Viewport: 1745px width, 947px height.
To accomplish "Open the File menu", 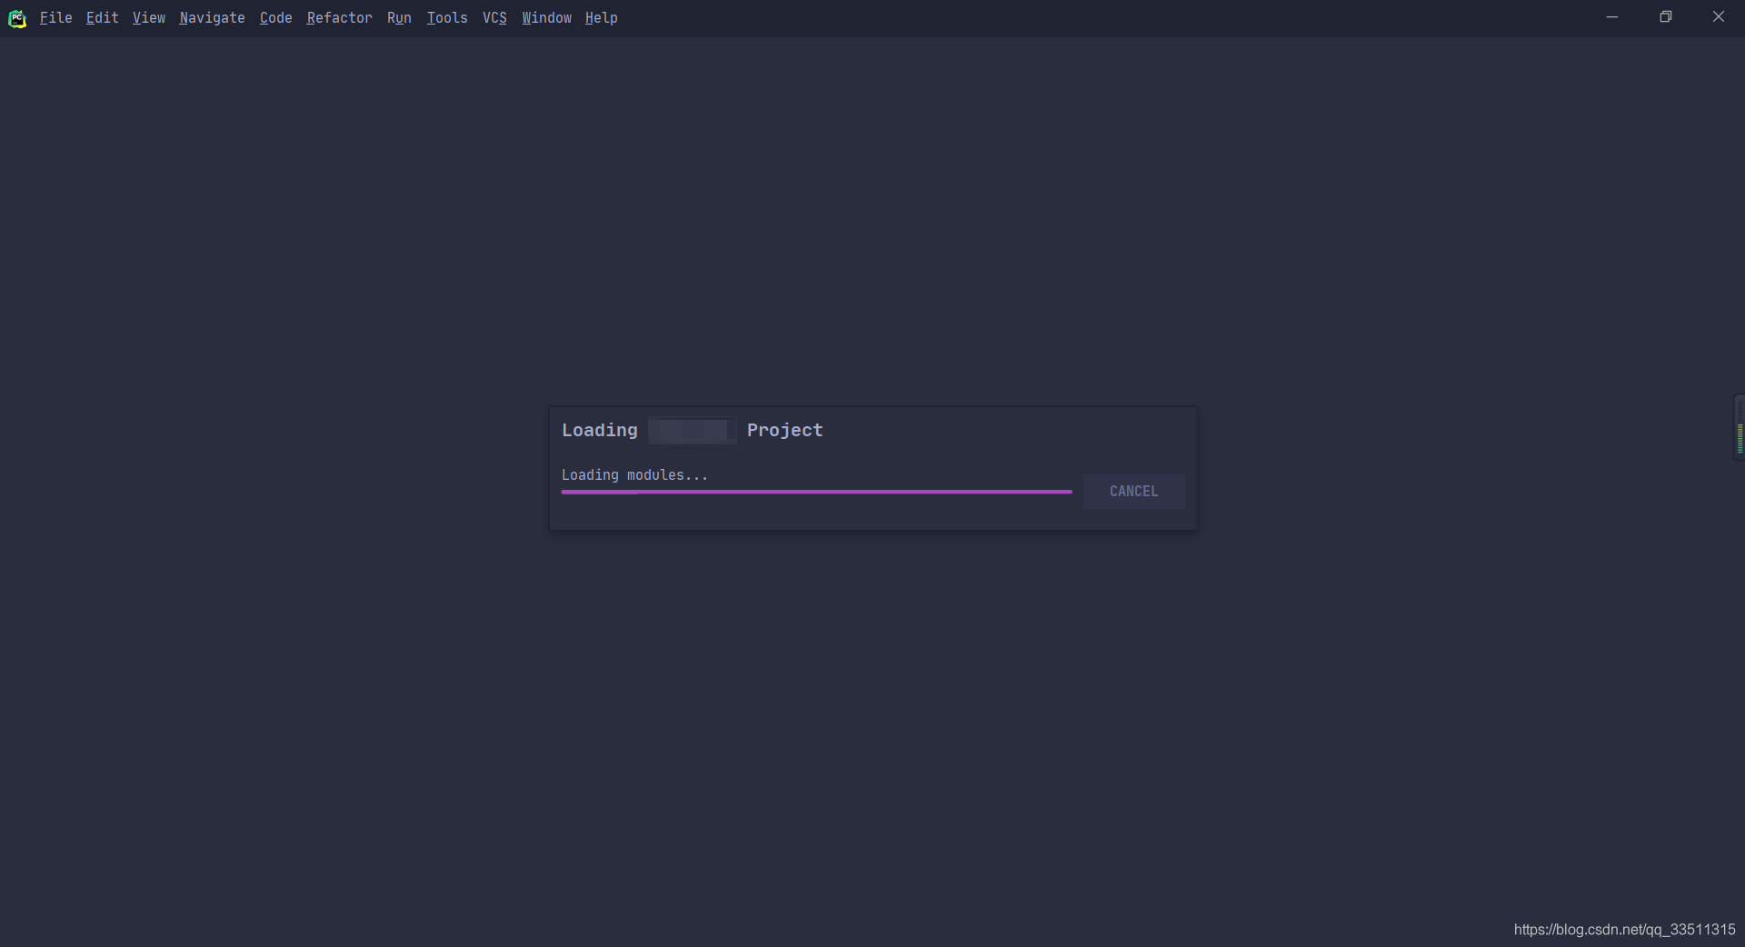I will (x=55, y=18).
